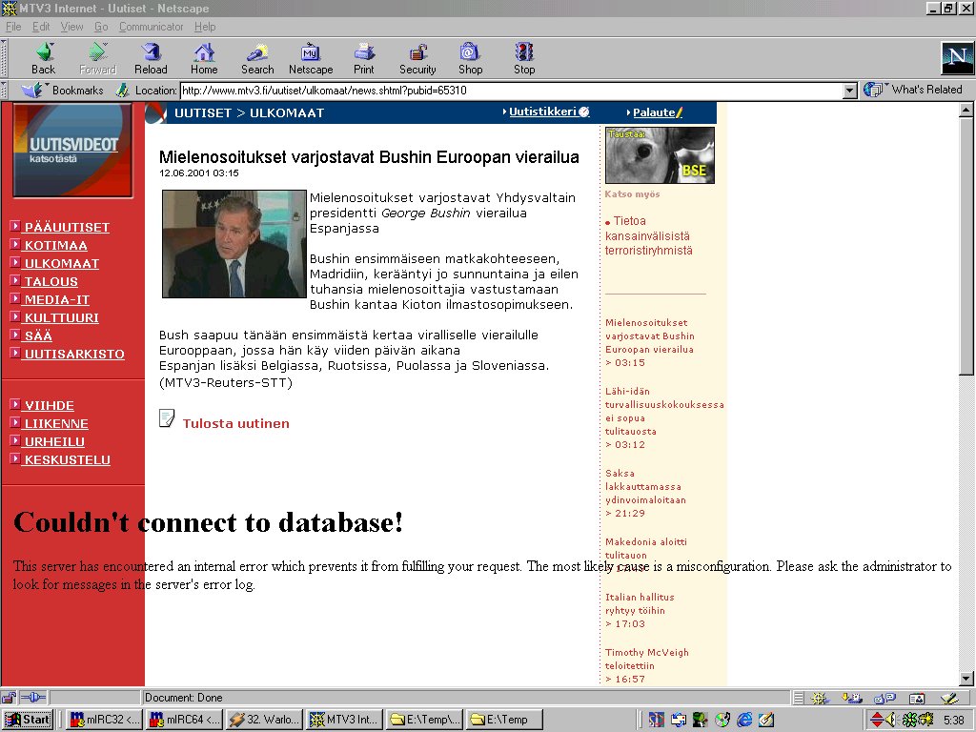Open Tietoa kansainvälisistä terroristiryhmistä link
This screenshot has width=976, height=732.
[x=648, y=236]
